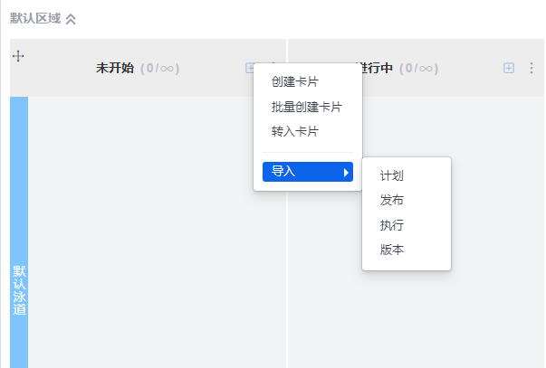Choose 发布 in the import submenu

[x=392, y=201]
